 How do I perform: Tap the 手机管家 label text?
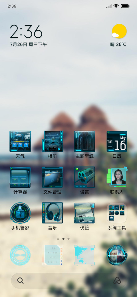pyautogui.click(x=20, y=228)
